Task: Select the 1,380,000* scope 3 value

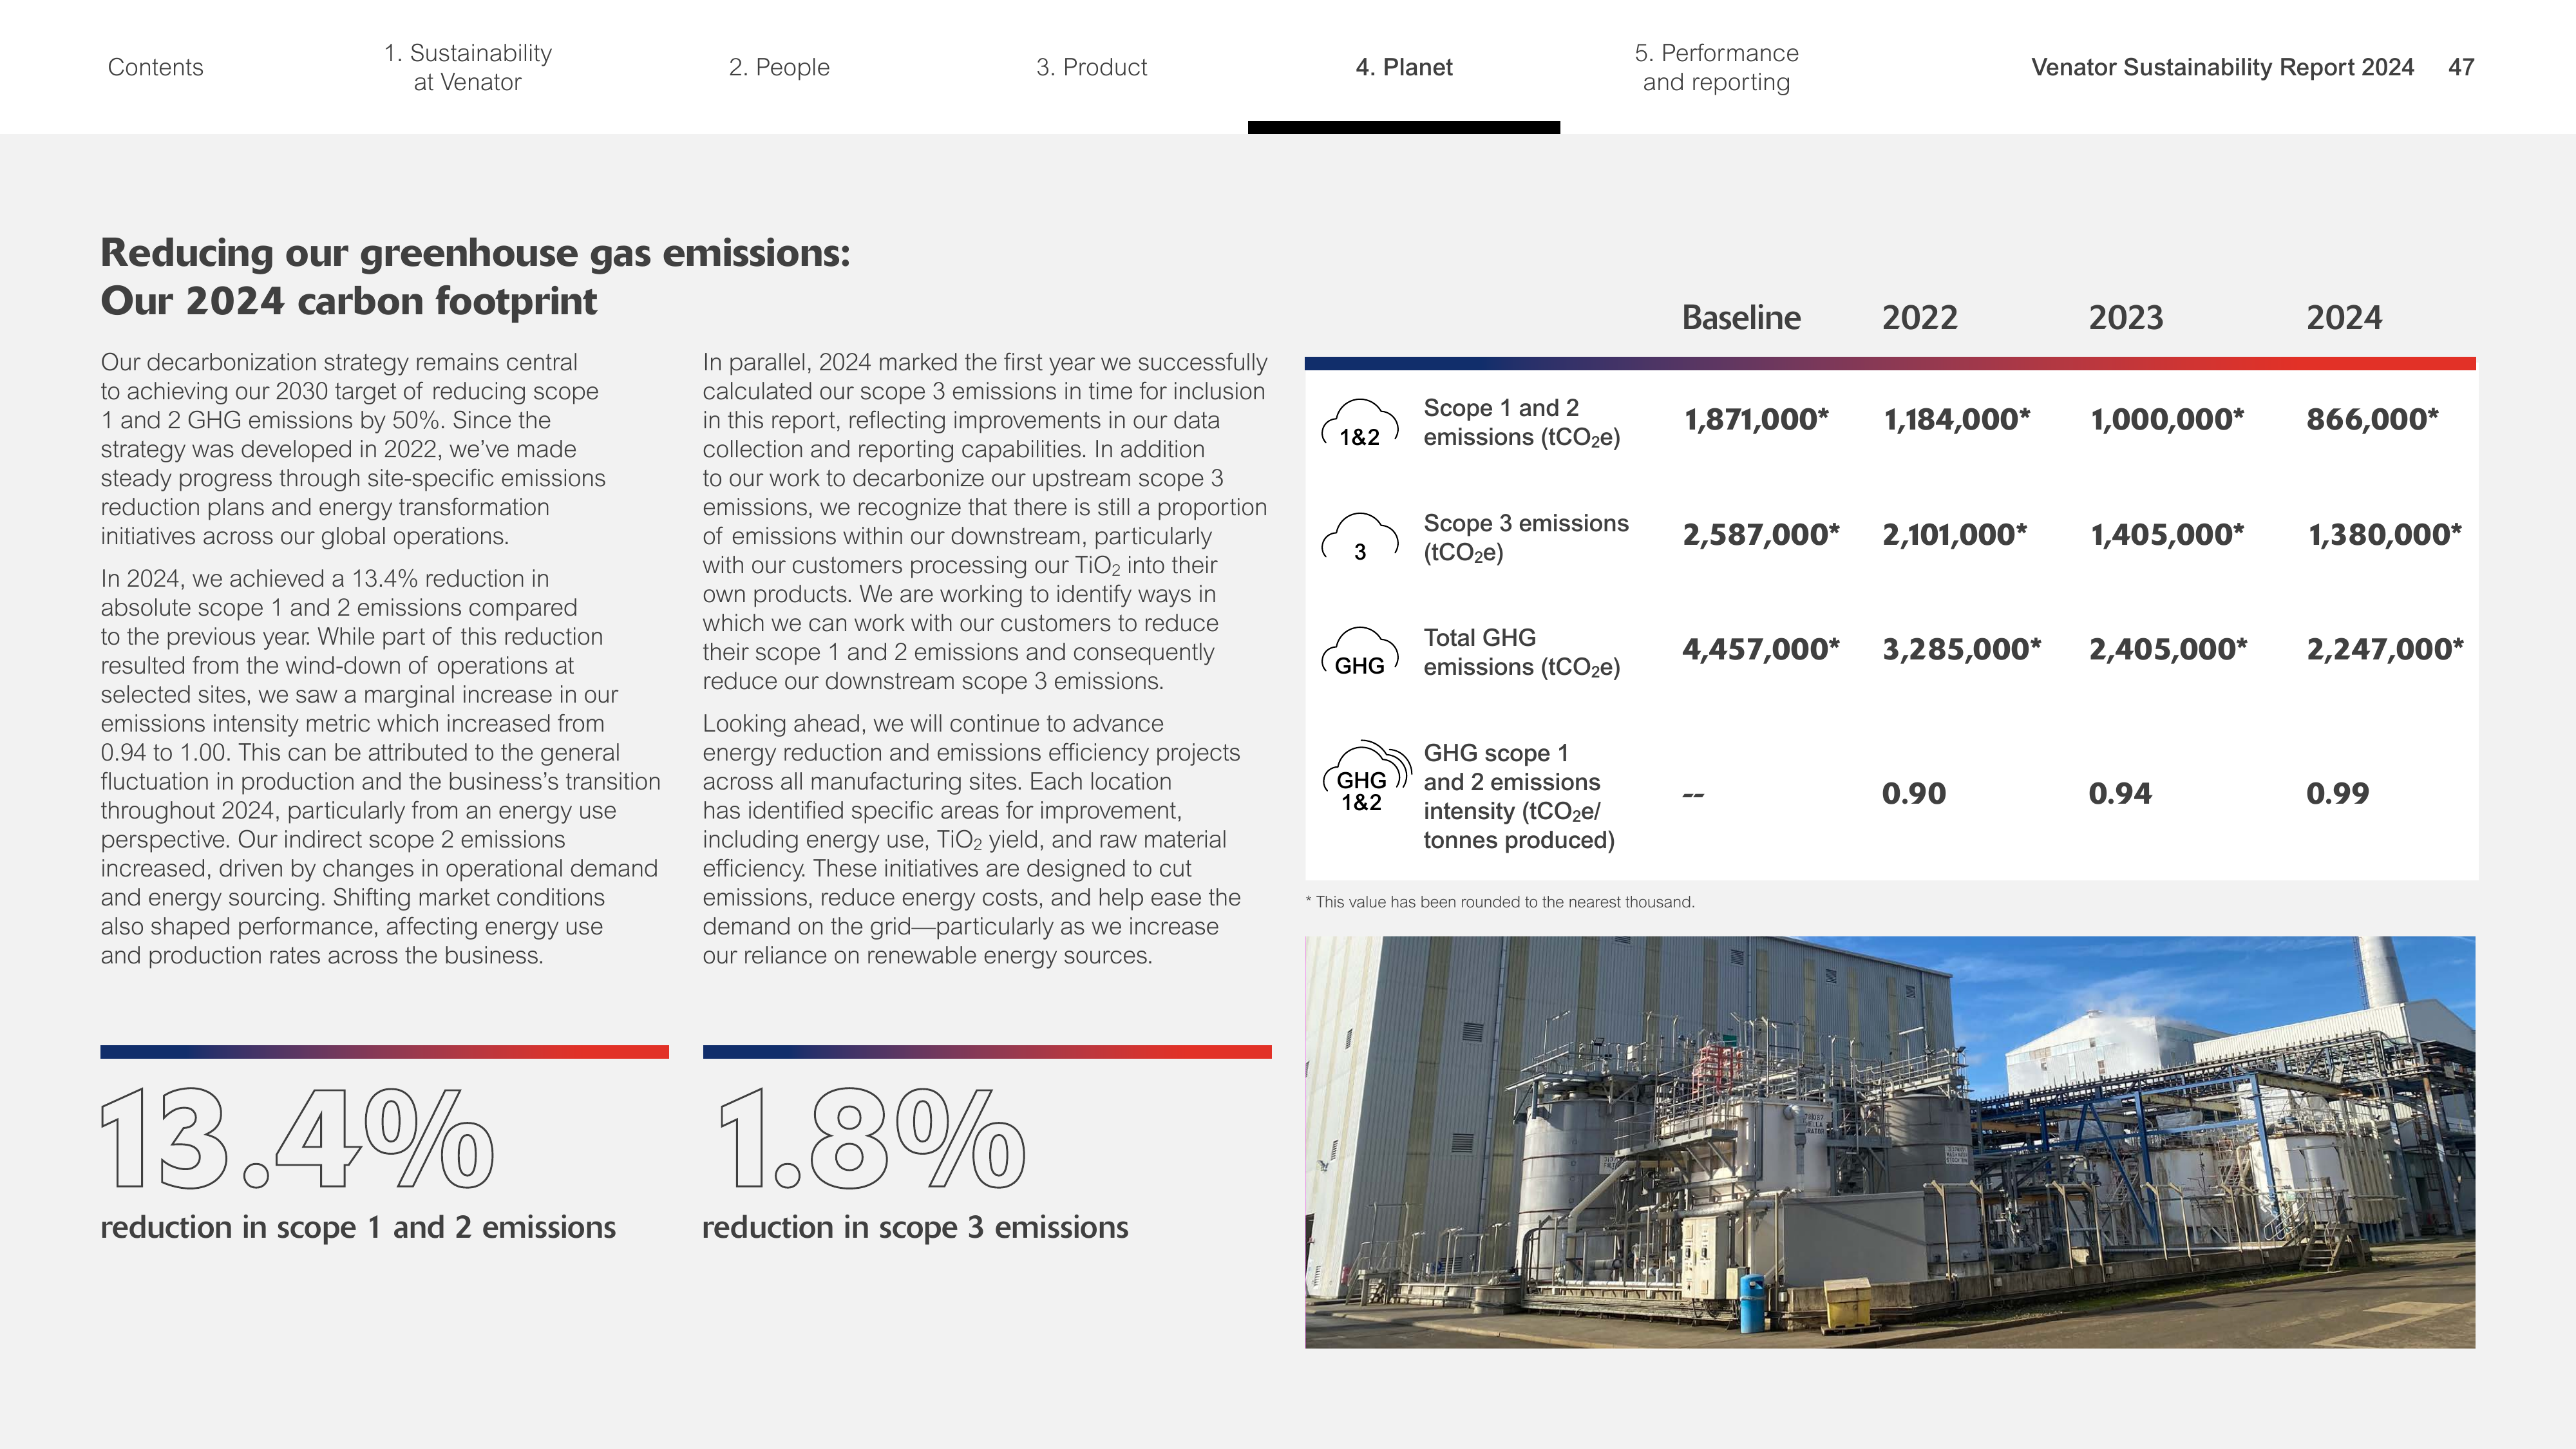Action: [2385, 534]
